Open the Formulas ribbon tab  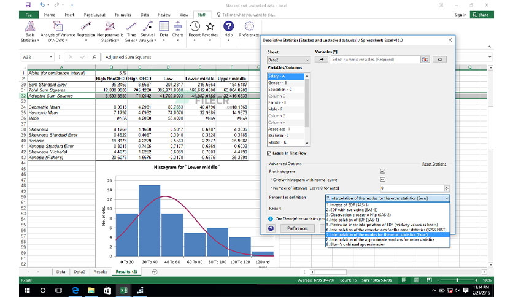123,15
